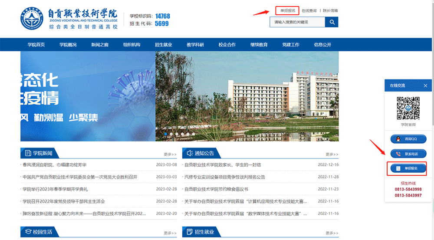
Task: Click the magnifier search button
Action: 332,22
